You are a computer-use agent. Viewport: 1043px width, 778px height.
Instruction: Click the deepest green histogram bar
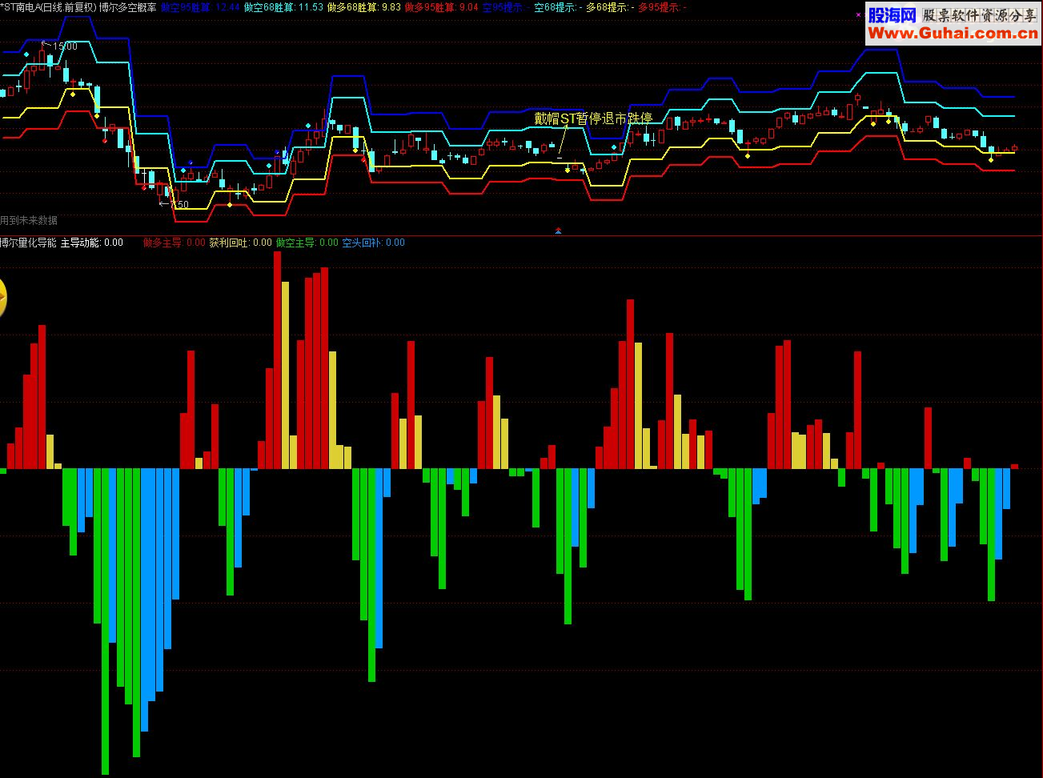pyautogui.click(x=105, y=621)
